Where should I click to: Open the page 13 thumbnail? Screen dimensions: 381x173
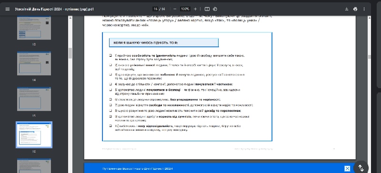tap(34, 28)
